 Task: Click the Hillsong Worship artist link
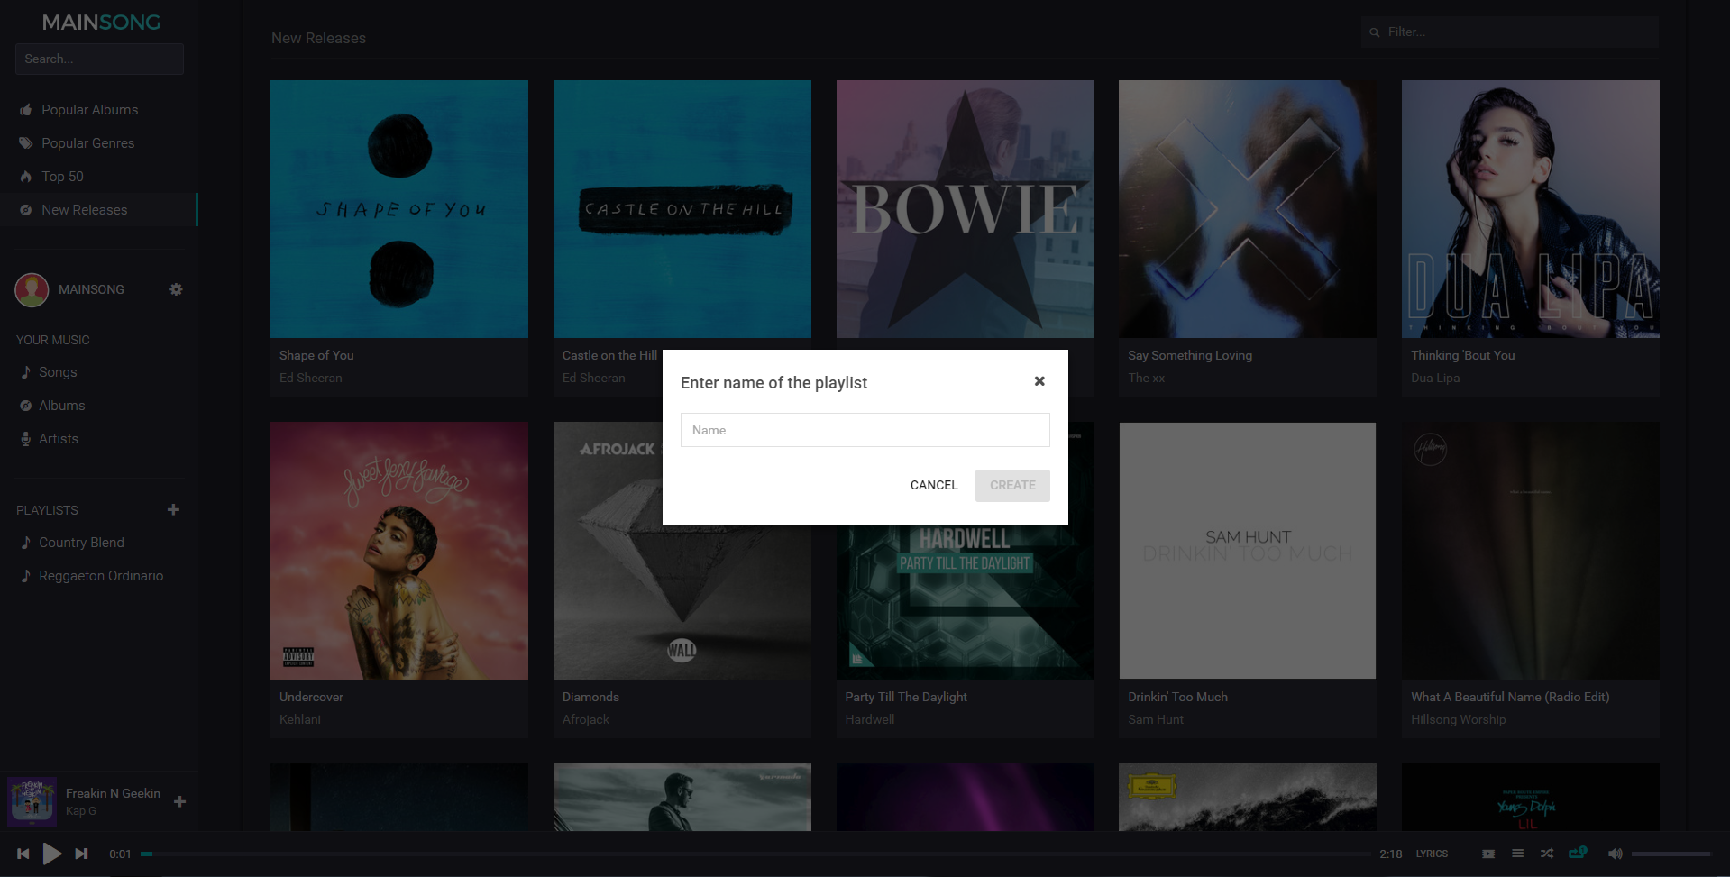pyautogui.click(x=1459, y=719)
